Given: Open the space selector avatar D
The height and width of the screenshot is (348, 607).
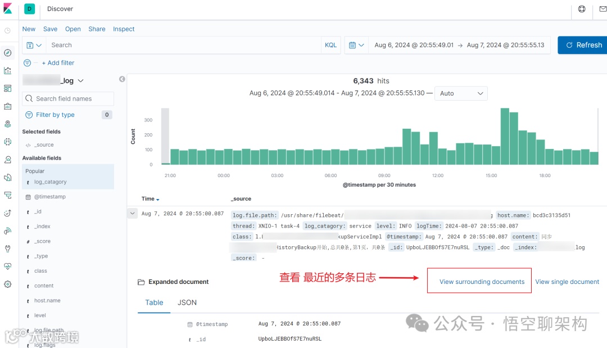Looking at the screenshot, I should tap(29, 8).
